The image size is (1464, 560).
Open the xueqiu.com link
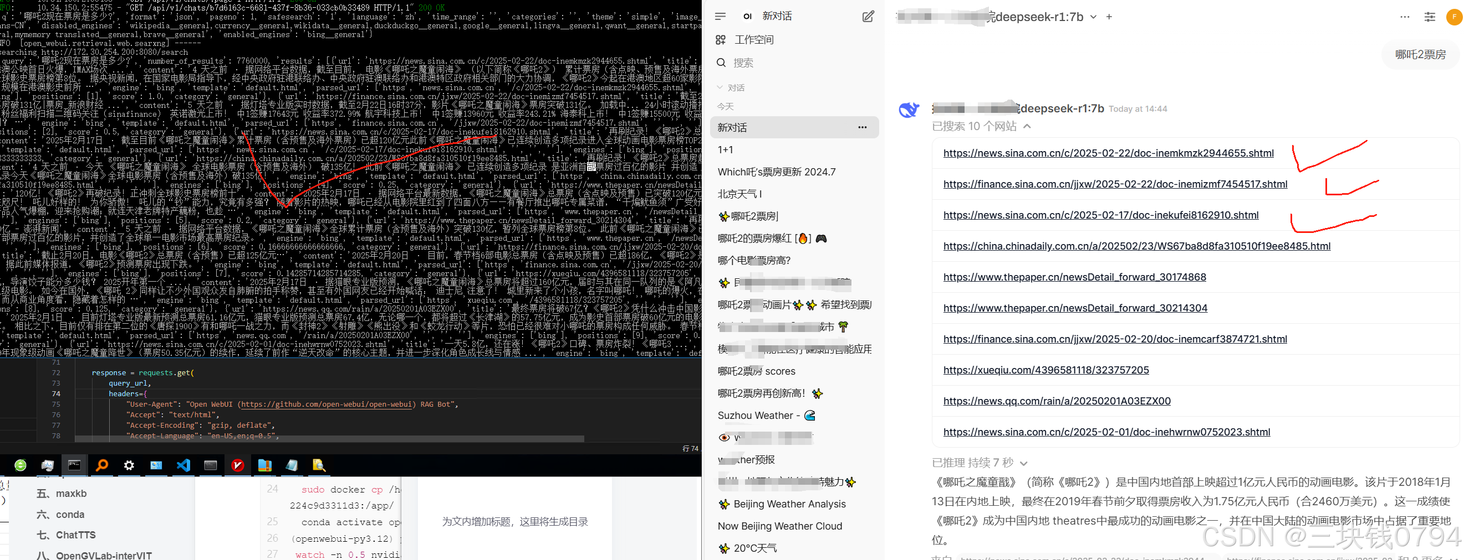tap(1045, 370)
